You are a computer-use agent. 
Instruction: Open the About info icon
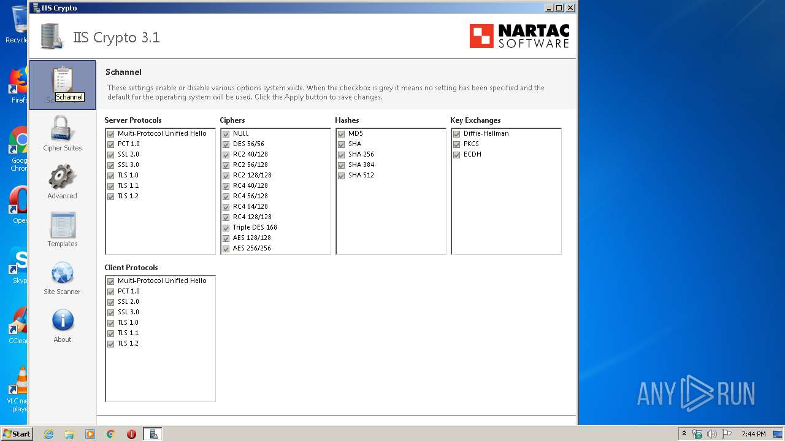[x=62, y=320]
